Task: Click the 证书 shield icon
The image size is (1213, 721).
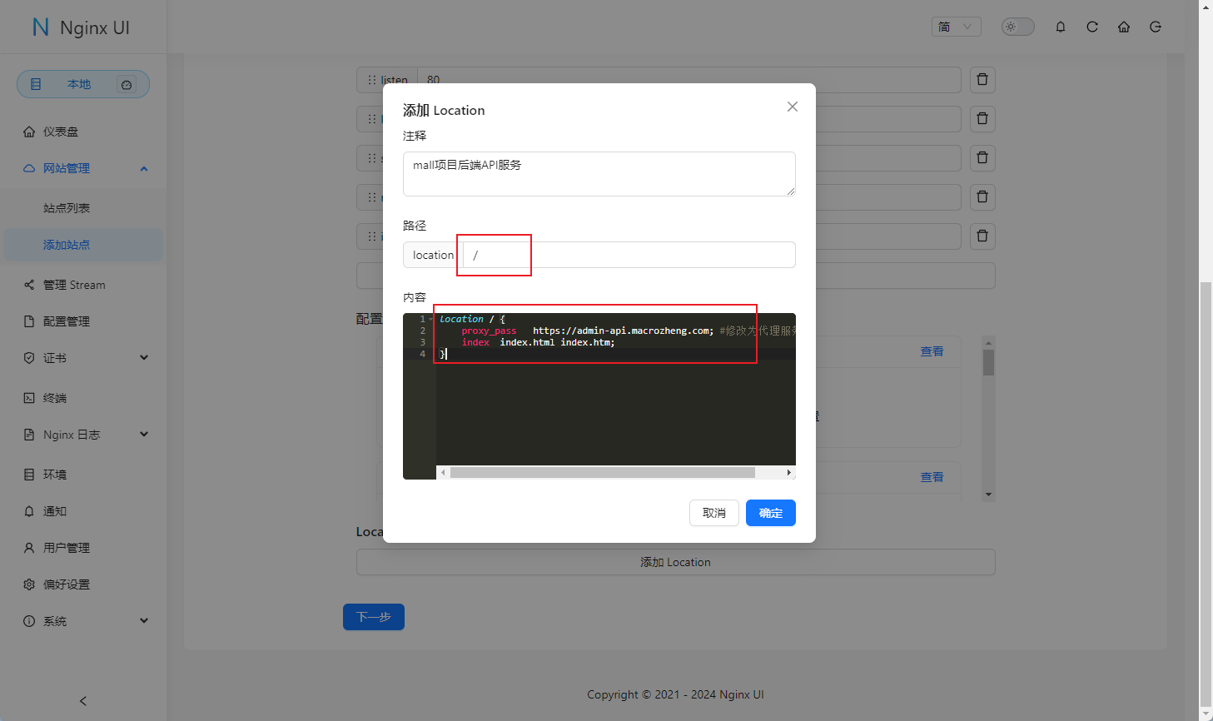Action: click(x=29, y=358)
